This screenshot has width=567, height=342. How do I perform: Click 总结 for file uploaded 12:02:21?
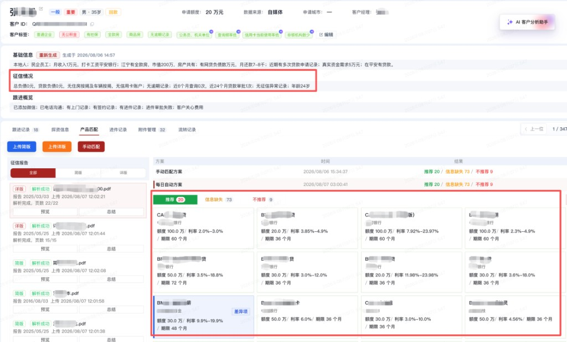(111, 212)
